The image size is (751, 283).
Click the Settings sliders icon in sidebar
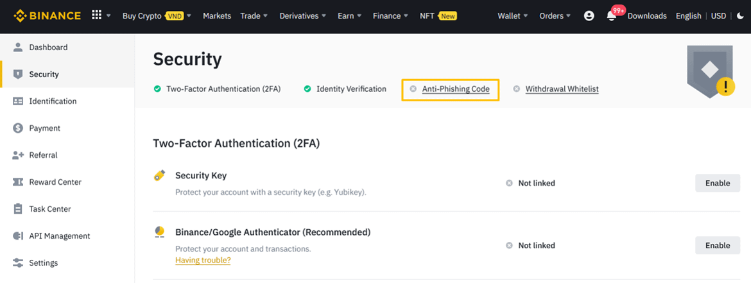click(x=18, y=263)
